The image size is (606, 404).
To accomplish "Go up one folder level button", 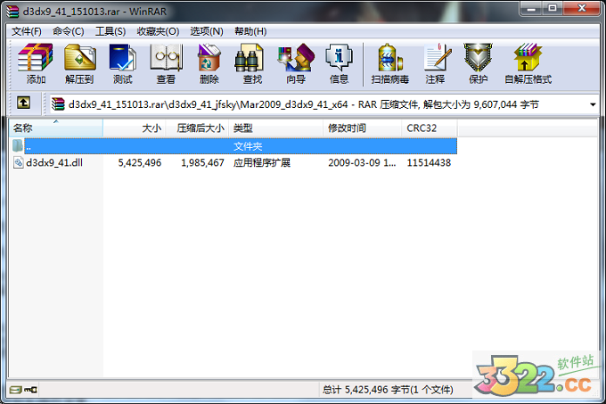I will [x=23, y=103].
